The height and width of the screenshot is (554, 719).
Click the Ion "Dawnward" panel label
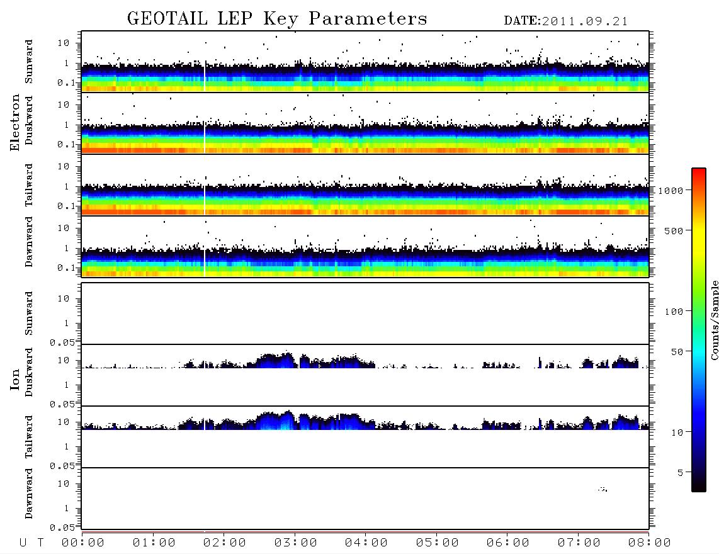[x=29, y=494]
